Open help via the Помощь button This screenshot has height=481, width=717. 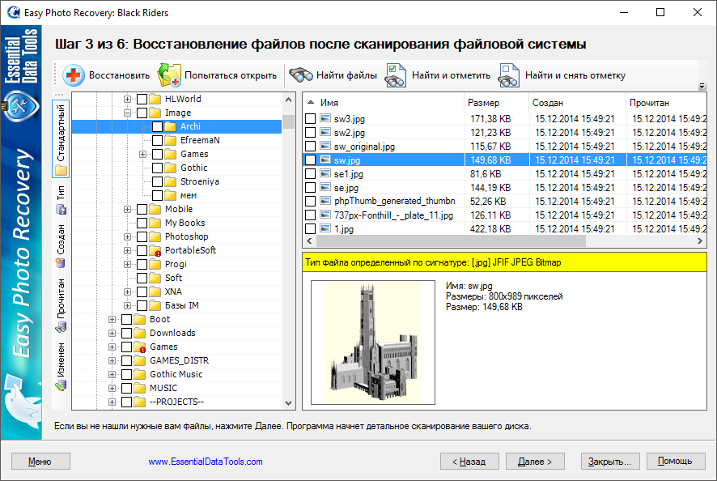pyautogui.click(x=676, y=462)
